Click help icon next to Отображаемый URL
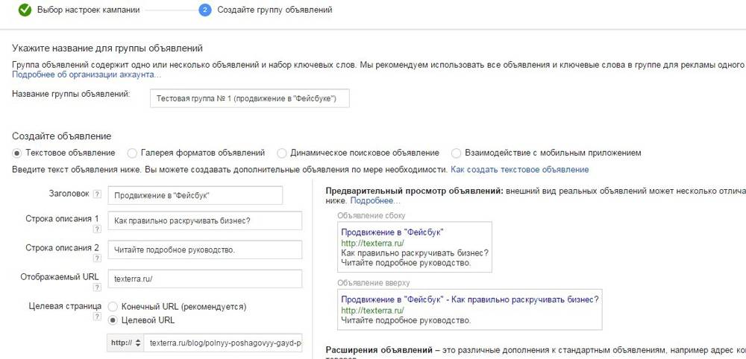The image size is (746, 359). click(x=96, y=288)
